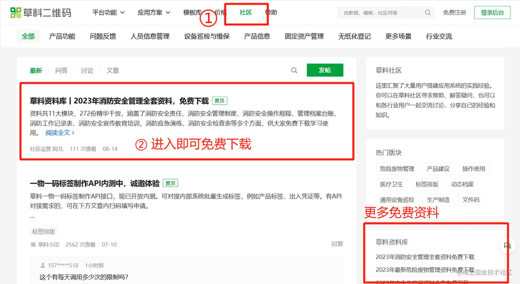Click the 置顶 badge on fire safety post
The image size is (520, 284).
(219, 101)
